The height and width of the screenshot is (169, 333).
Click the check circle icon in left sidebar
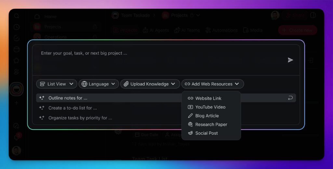coord(16,38)
